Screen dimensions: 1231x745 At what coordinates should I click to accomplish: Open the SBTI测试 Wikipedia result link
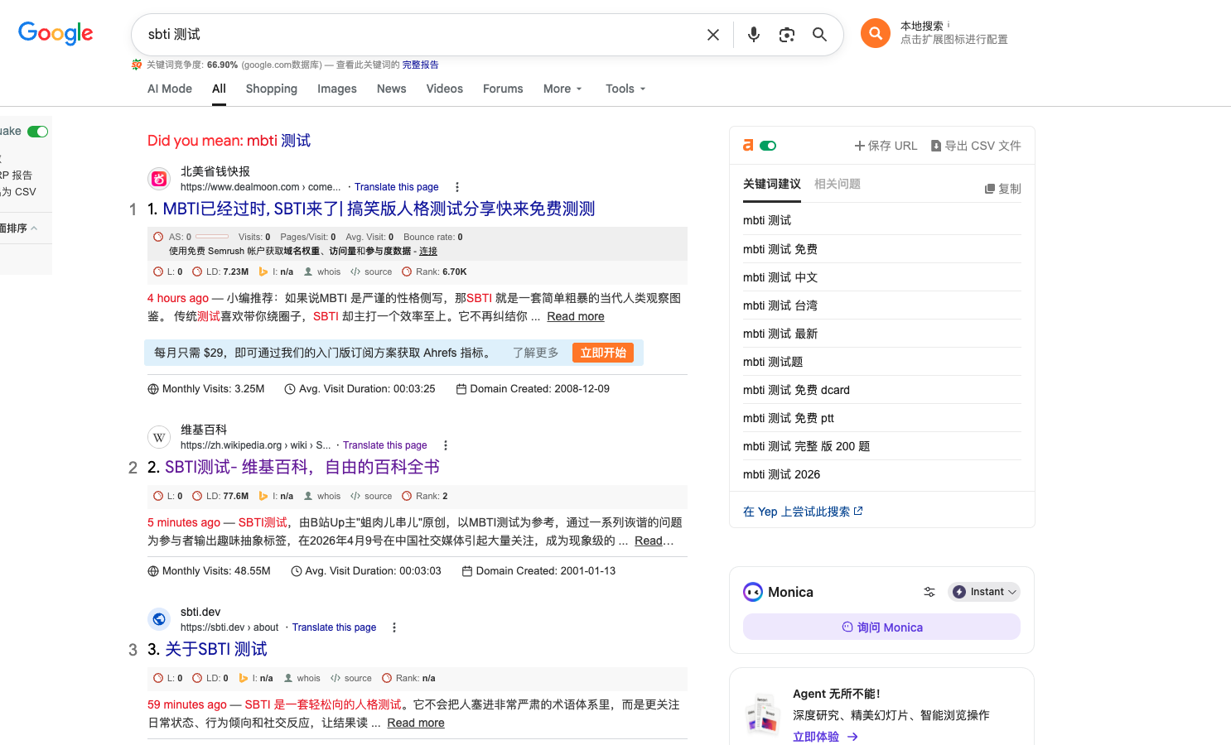302,467
